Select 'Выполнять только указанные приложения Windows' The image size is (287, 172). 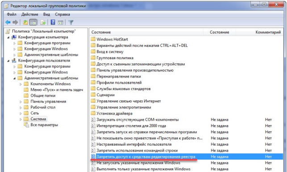(x=143, y=169)
